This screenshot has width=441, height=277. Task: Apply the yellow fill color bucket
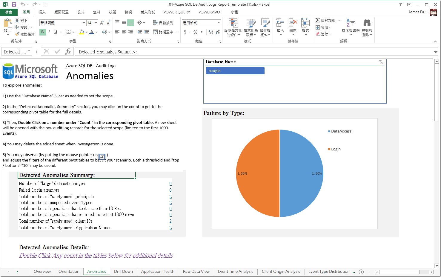coord(82,32)
